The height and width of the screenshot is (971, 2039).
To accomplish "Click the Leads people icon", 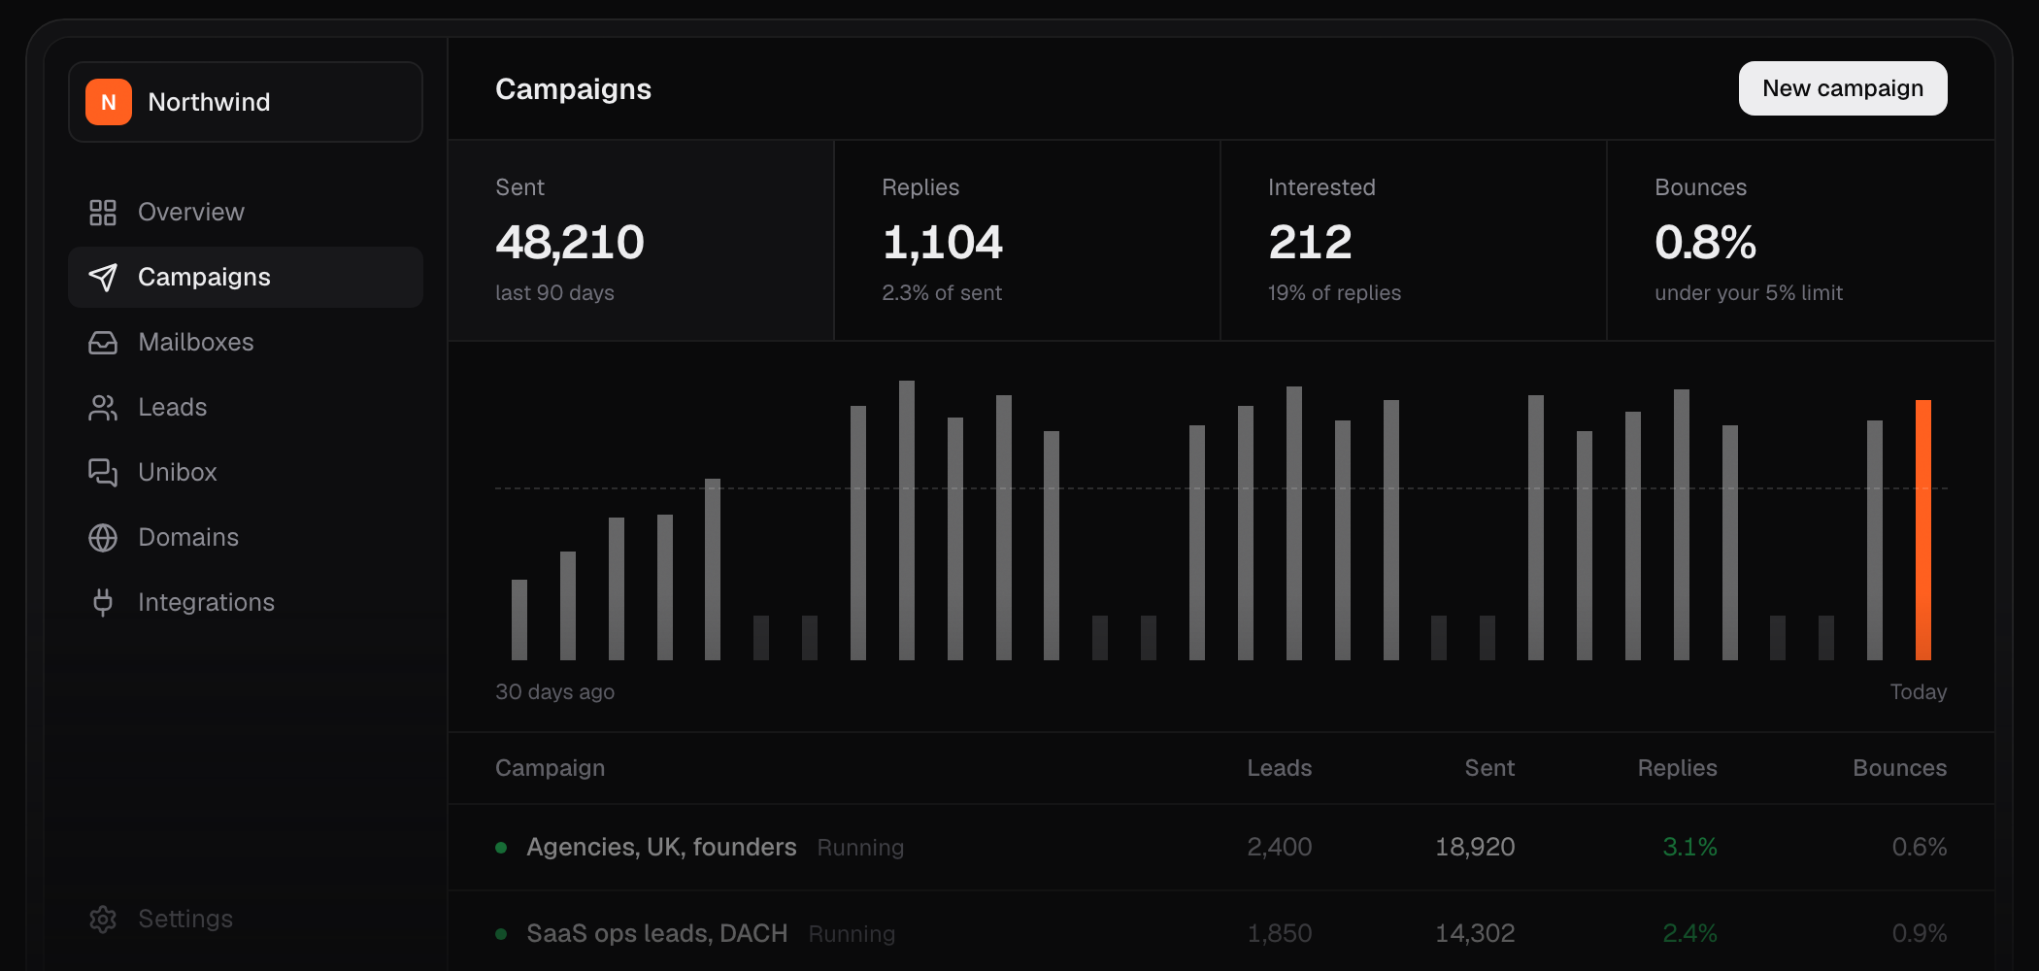I will [x=103, y=407].
